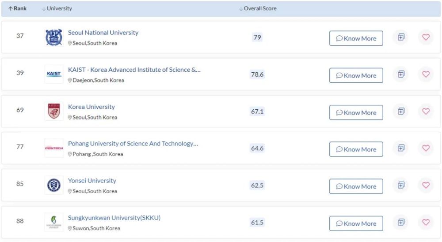Add Yonsei University to compare list
The image size is (442, 242).
[401, 185]
